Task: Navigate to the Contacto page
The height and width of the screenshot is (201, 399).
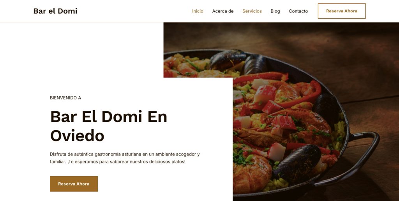Action: (298, 11)
